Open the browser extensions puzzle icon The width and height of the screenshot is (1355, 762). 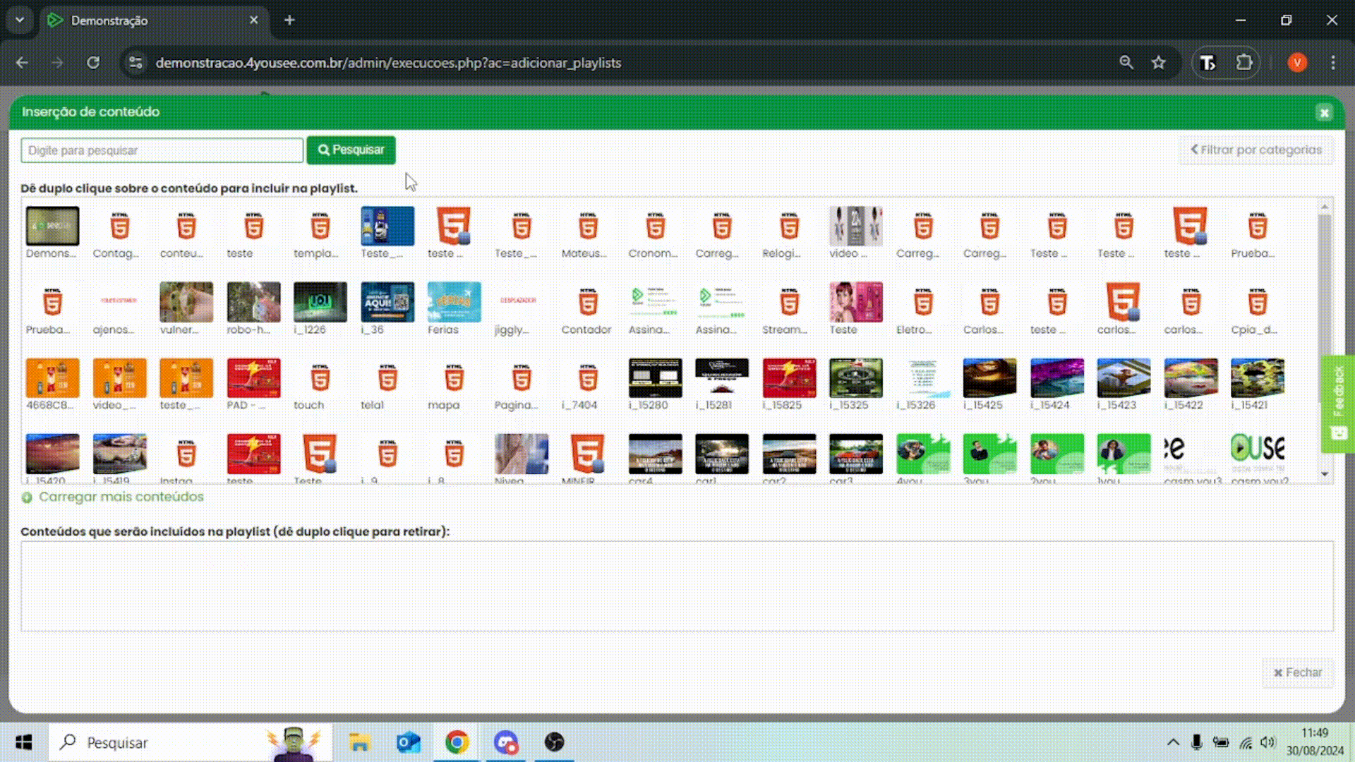(x=1244, y=63)
